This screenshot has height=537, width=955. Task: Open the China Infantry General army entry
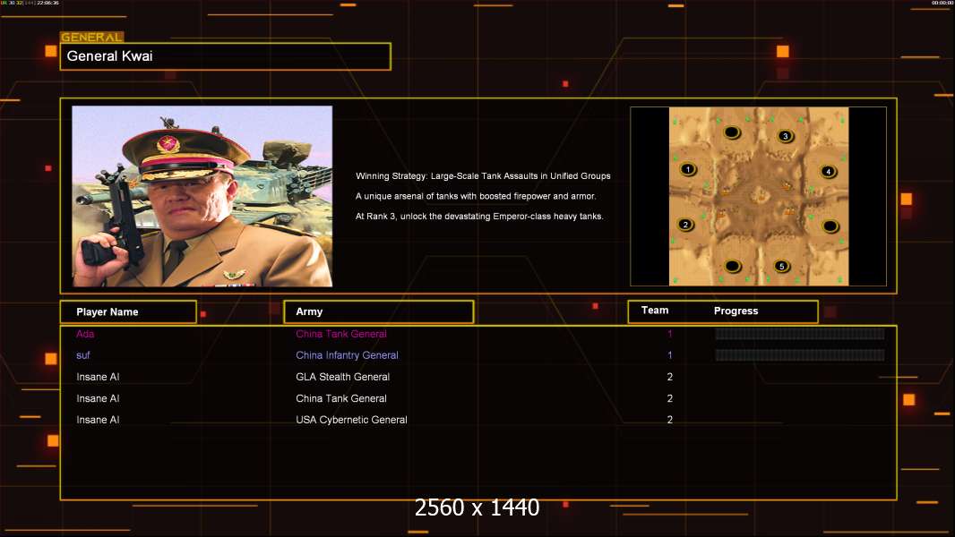(x=348, y=355)
